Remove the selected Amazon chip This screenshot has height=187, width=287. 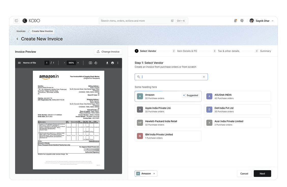pos(154,174)
